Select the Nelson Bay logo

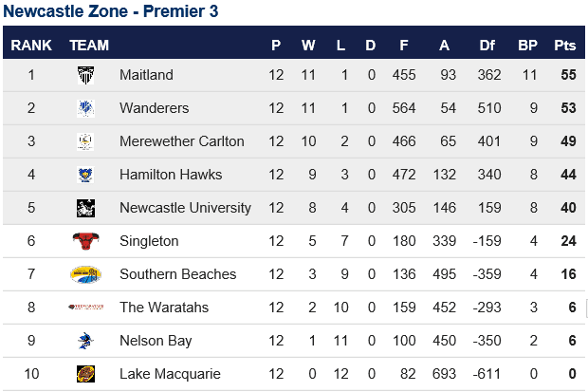(85, 341)
